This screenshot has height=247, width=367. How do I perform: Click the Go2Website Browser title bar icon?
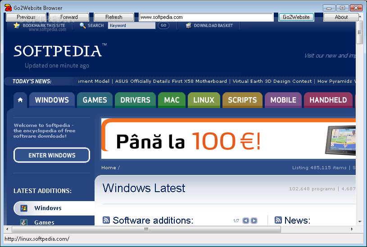pyautogui.click(x=8, y=8)
